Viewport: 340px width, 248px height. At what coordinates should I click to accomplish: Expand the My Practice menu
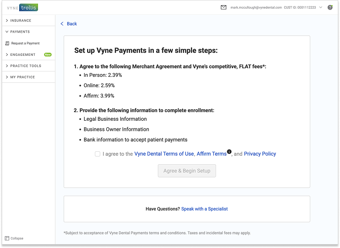pos(22,77)
